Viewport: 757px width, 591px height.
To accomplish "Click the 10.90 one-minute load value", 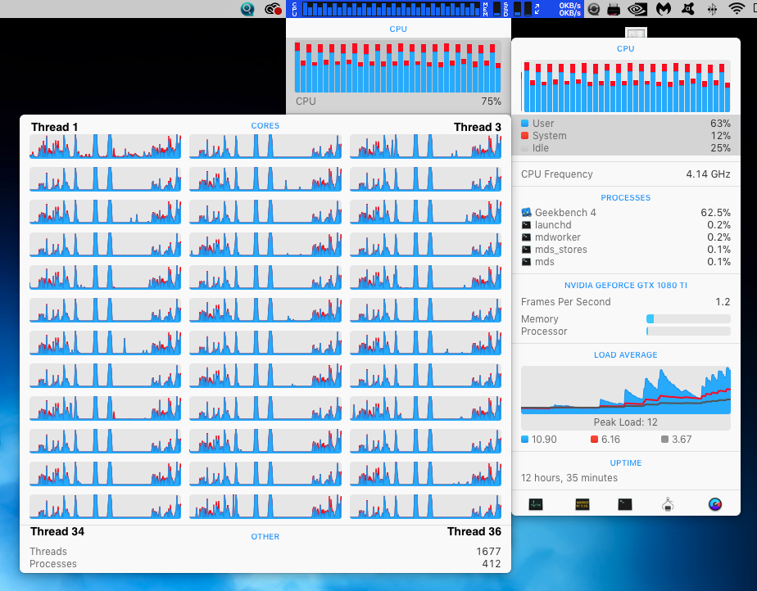I will click(x=539, y=439).
